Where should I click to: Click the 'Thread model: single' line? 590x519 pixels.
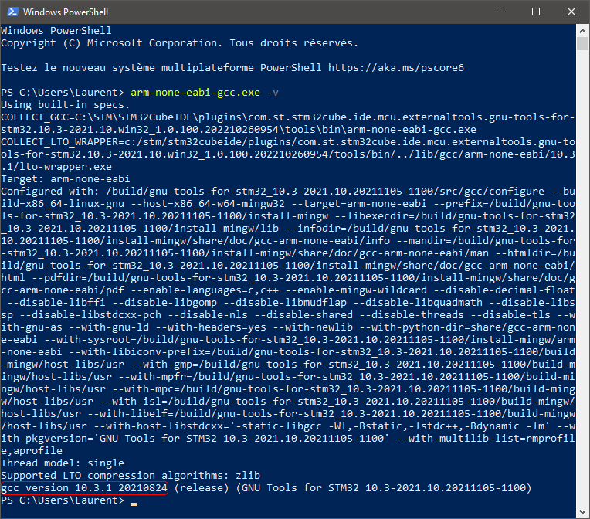point(63,463)
